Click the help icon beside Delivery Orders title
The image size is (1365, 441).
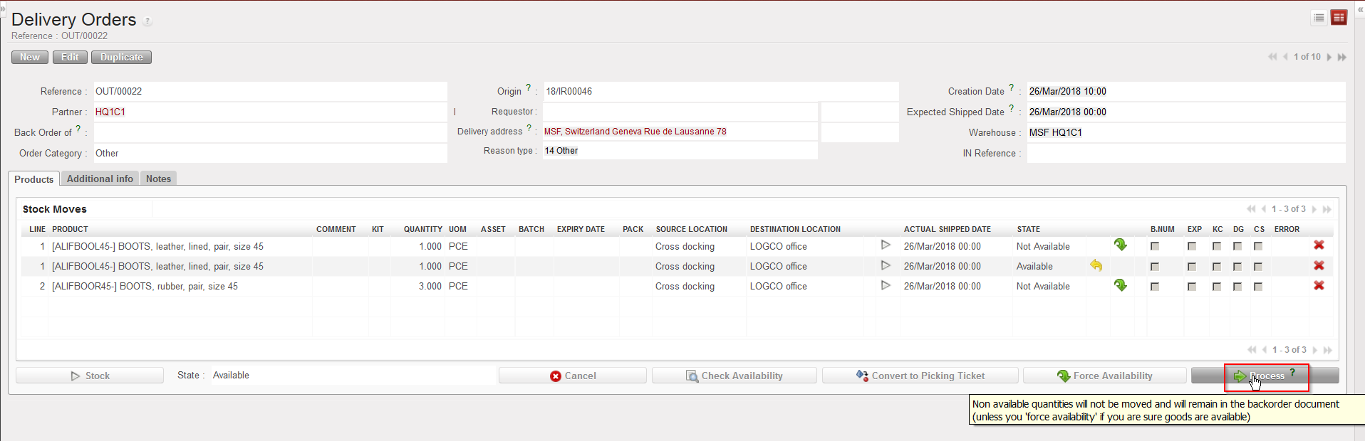[x=147, y=21]
